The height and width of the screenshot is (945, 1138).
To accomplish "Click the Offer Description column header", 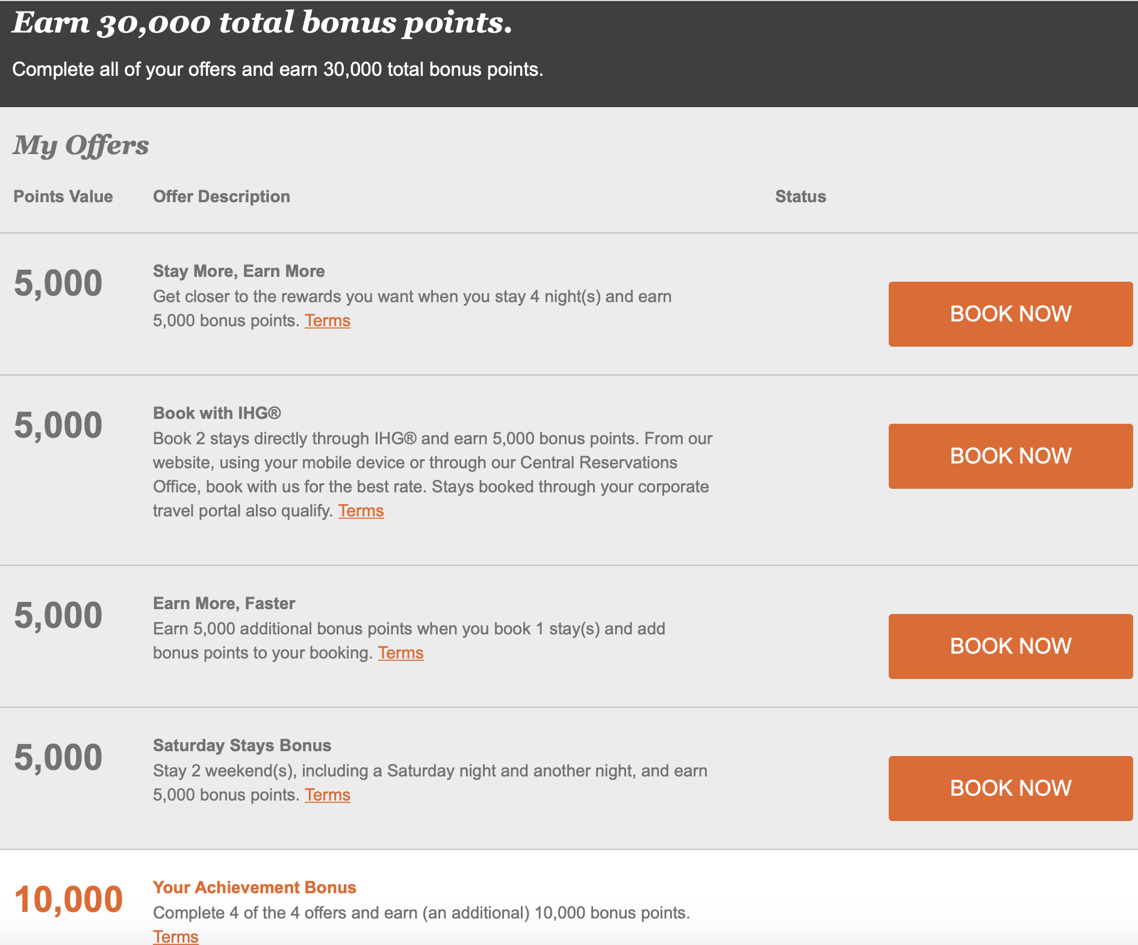I will pos(221,197).
